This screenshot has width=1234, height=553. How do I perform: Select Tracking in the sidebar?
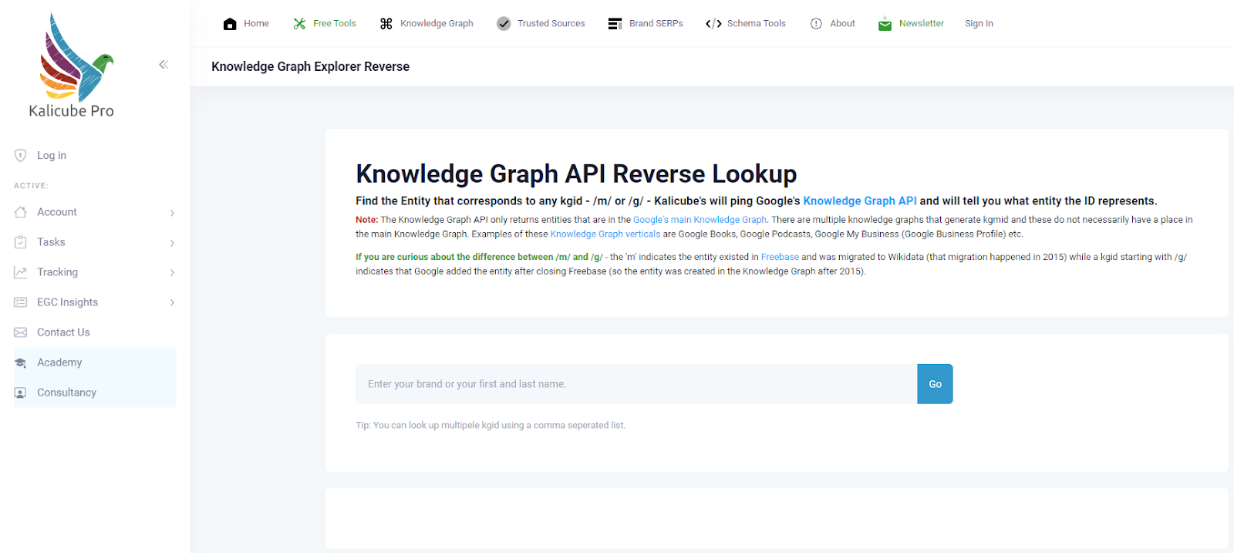[x=57, y=272]
